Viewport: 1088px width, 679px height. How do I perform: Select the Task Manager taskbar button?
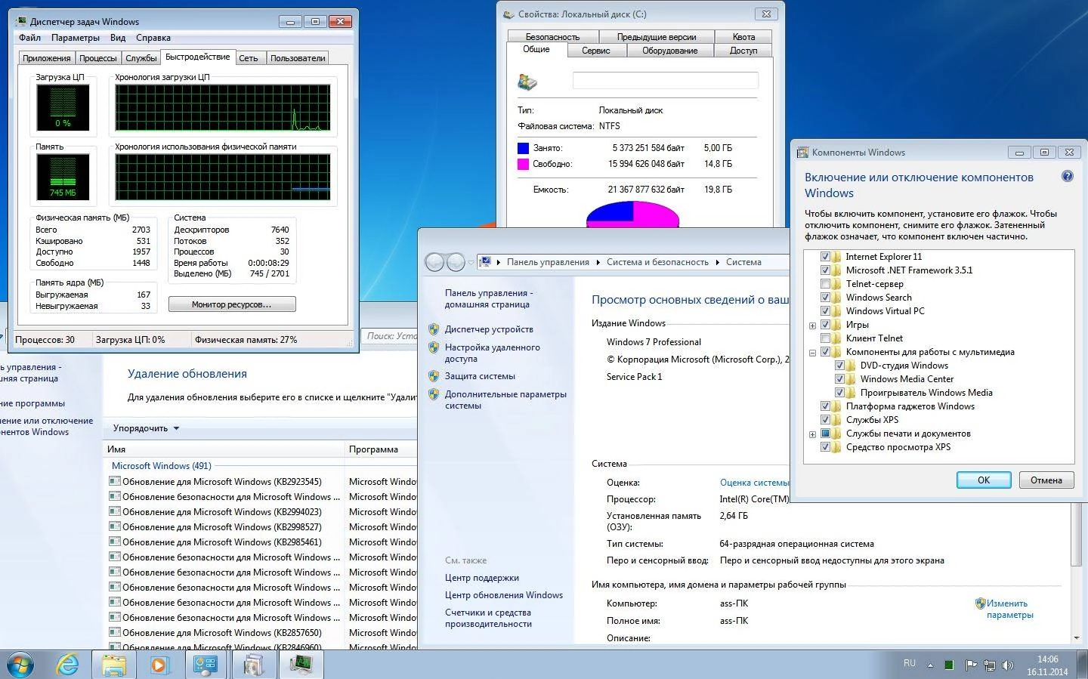301,665
